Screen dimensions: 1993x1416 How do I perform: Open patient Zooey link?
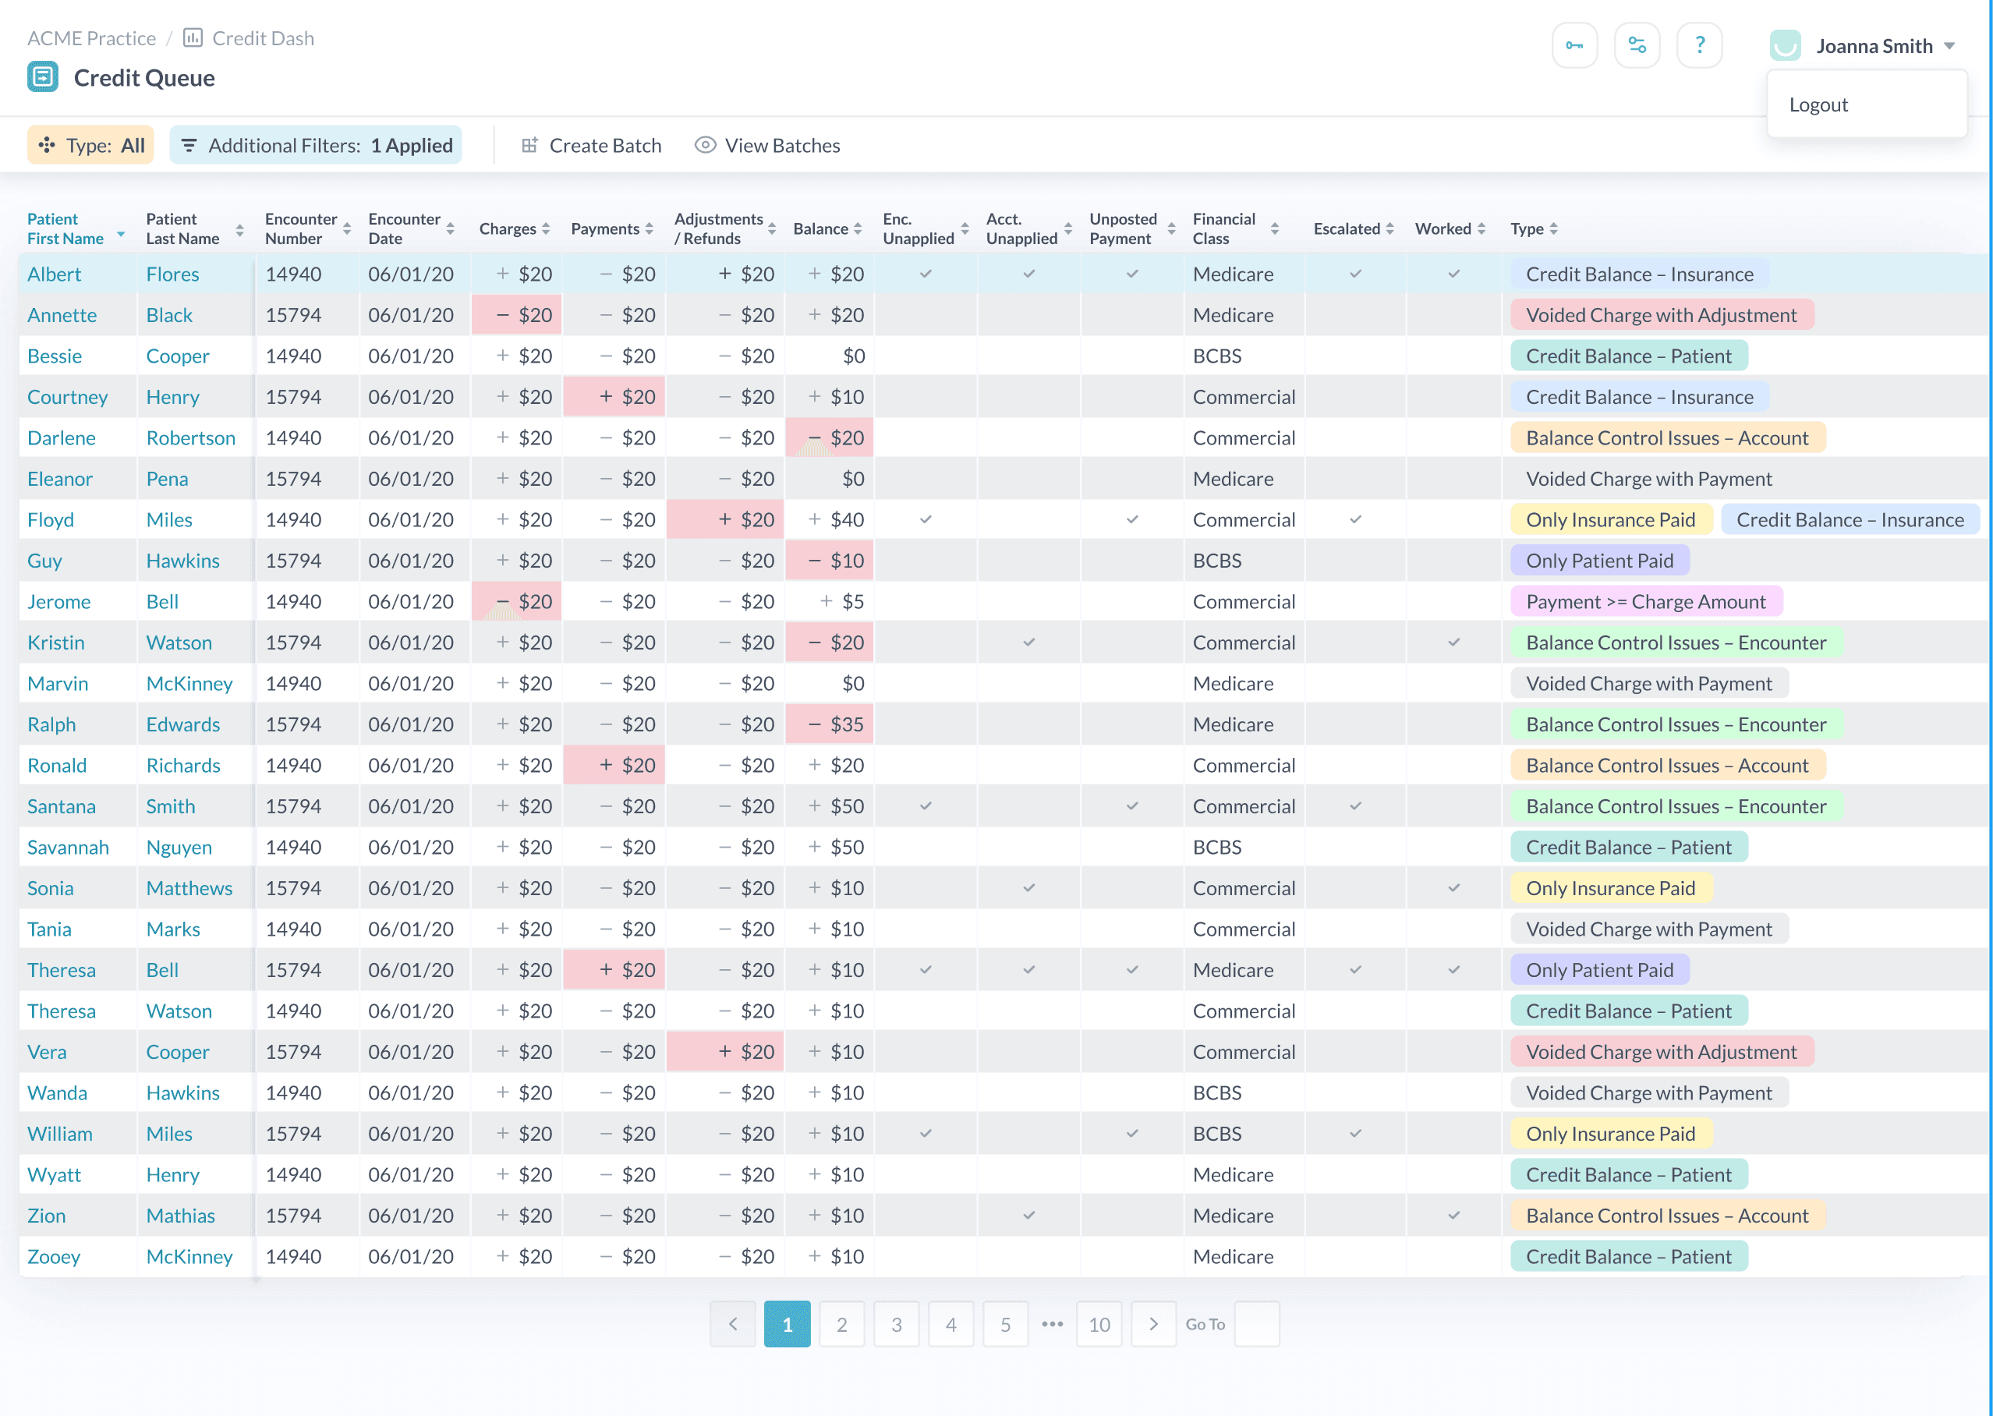click(x=53, y=1256)
